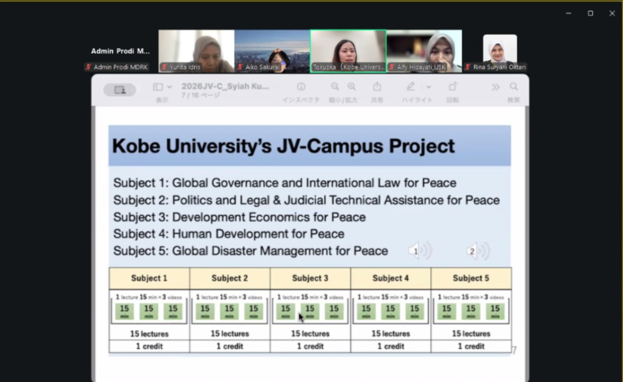Click the Subject 1 table header

[150, 278]
